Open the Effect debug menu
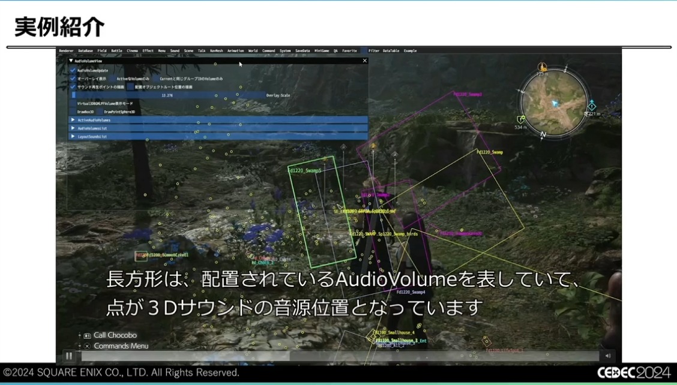The image size is (677, 385). pos(148,51)
